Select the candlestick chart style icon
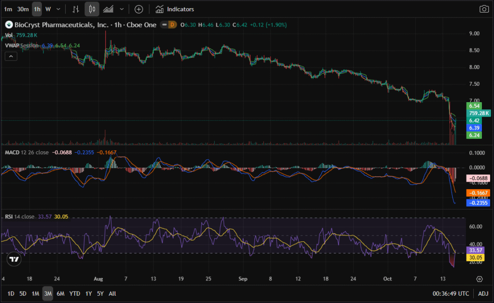Image resolution: width=494 pixels, height=303 pixels. pos(92,9)
